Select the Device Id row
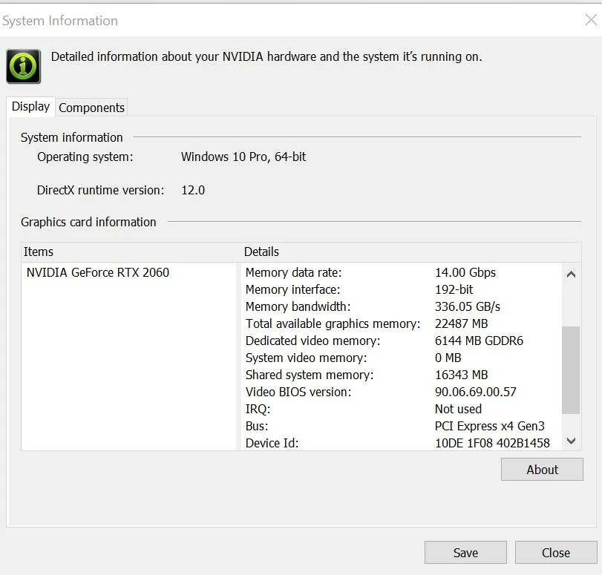Screen dimensions: 602x575 pos(401,443)
